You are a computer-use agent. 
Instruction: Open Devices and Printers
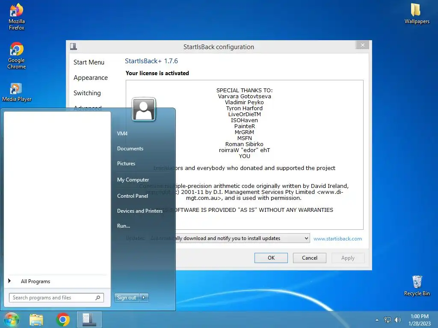[140, 211]
